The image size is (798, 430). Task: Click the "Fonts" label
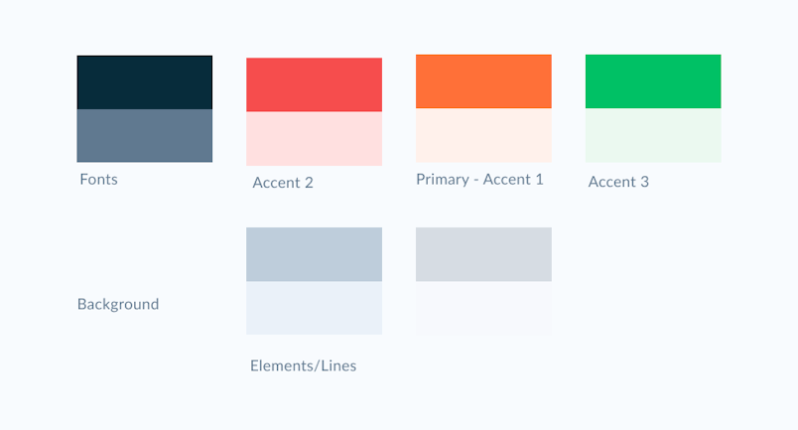point(99,180)
